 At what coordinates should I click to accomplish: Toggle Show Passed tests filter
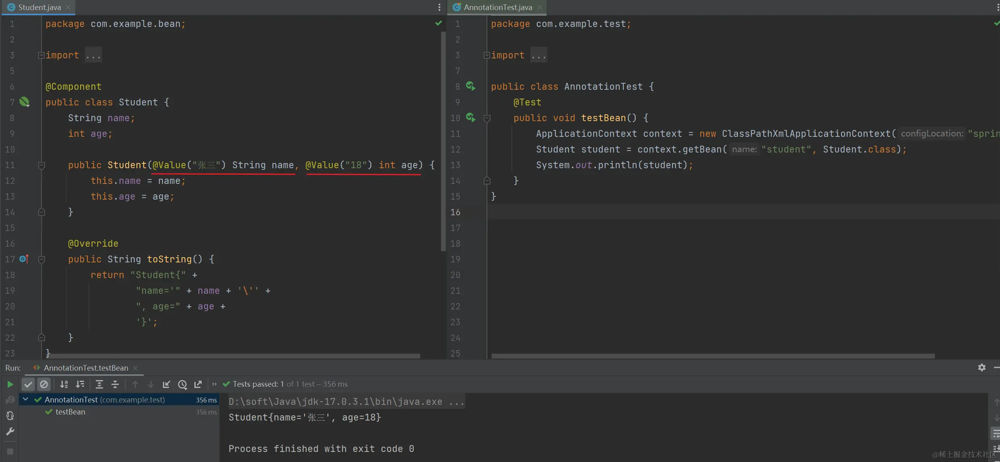tap(28, 384)
